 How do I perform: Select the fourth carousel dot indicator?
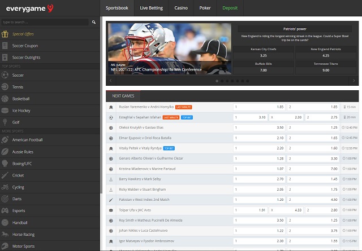pos(232,81)
